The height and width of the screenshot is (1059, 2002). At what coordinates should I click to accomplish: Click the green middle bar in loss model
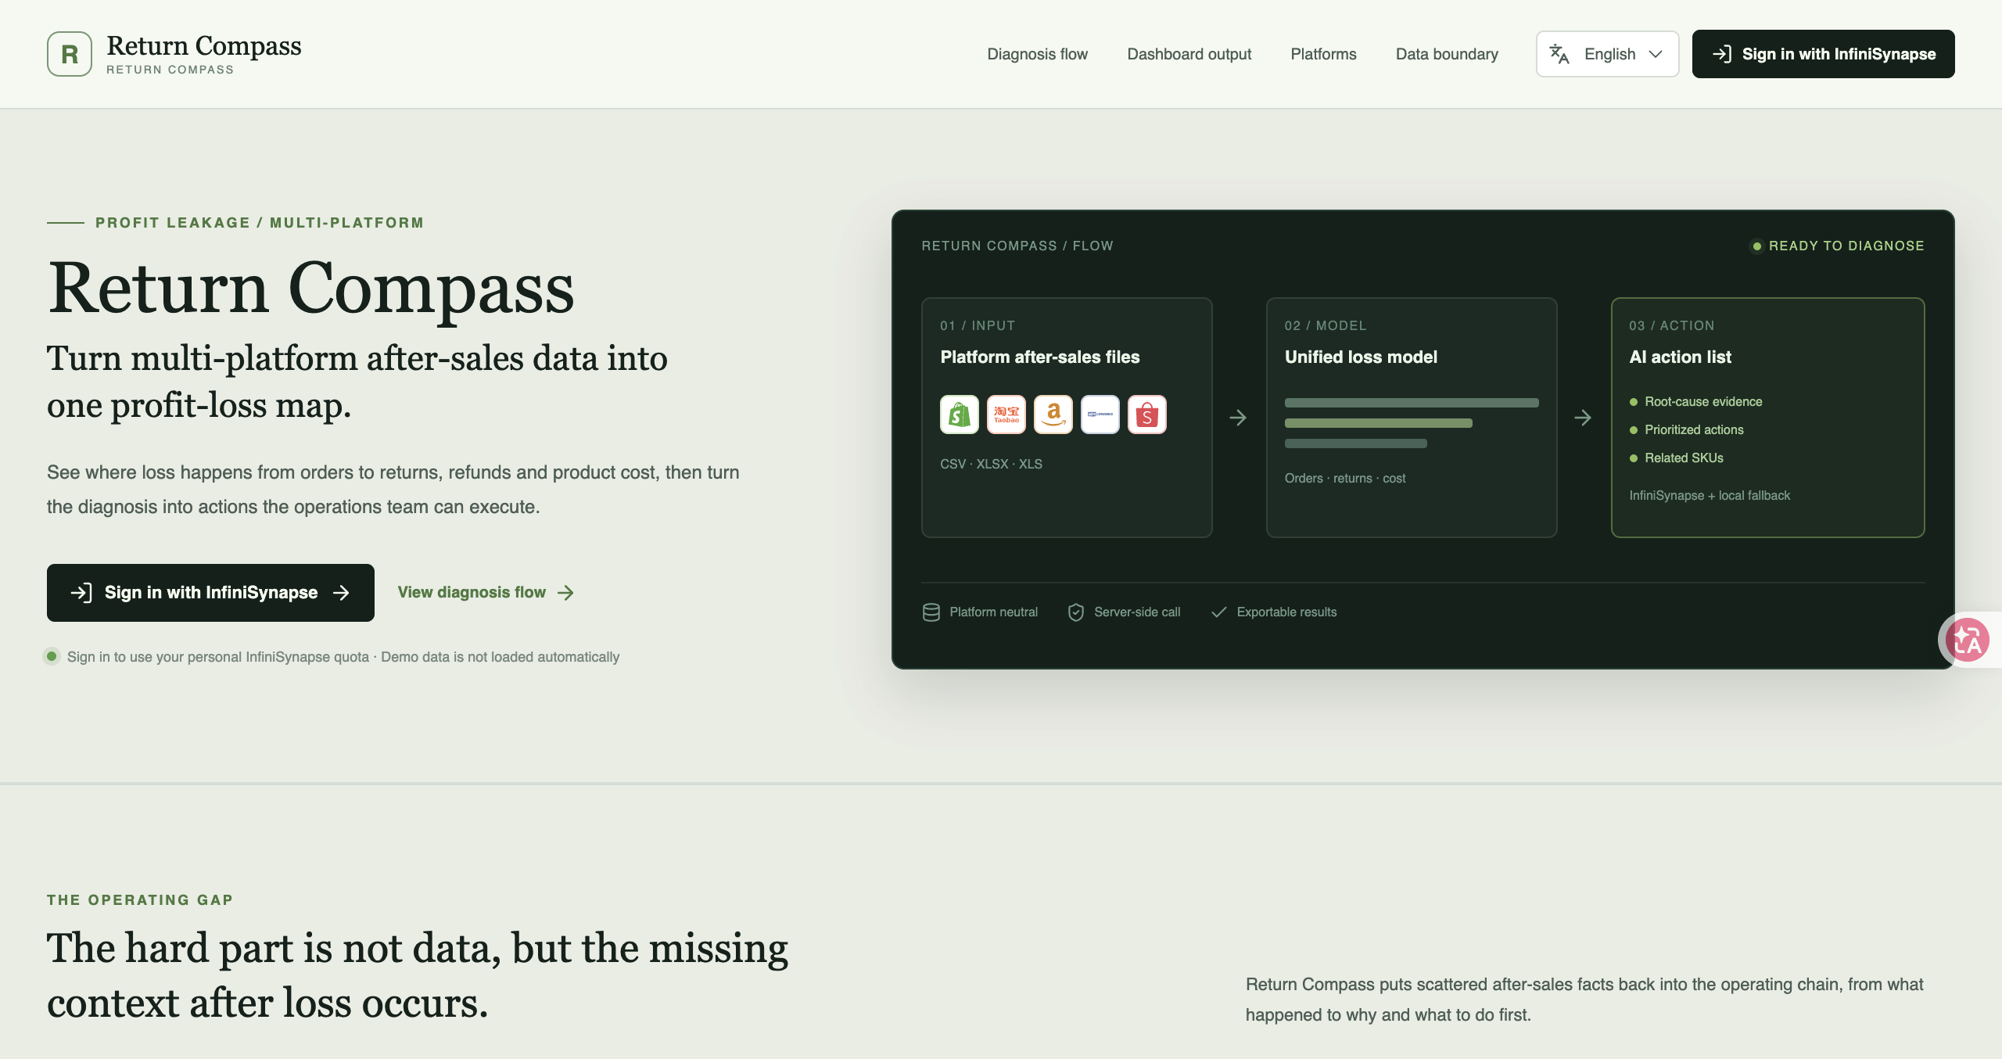coord(1378,423)
